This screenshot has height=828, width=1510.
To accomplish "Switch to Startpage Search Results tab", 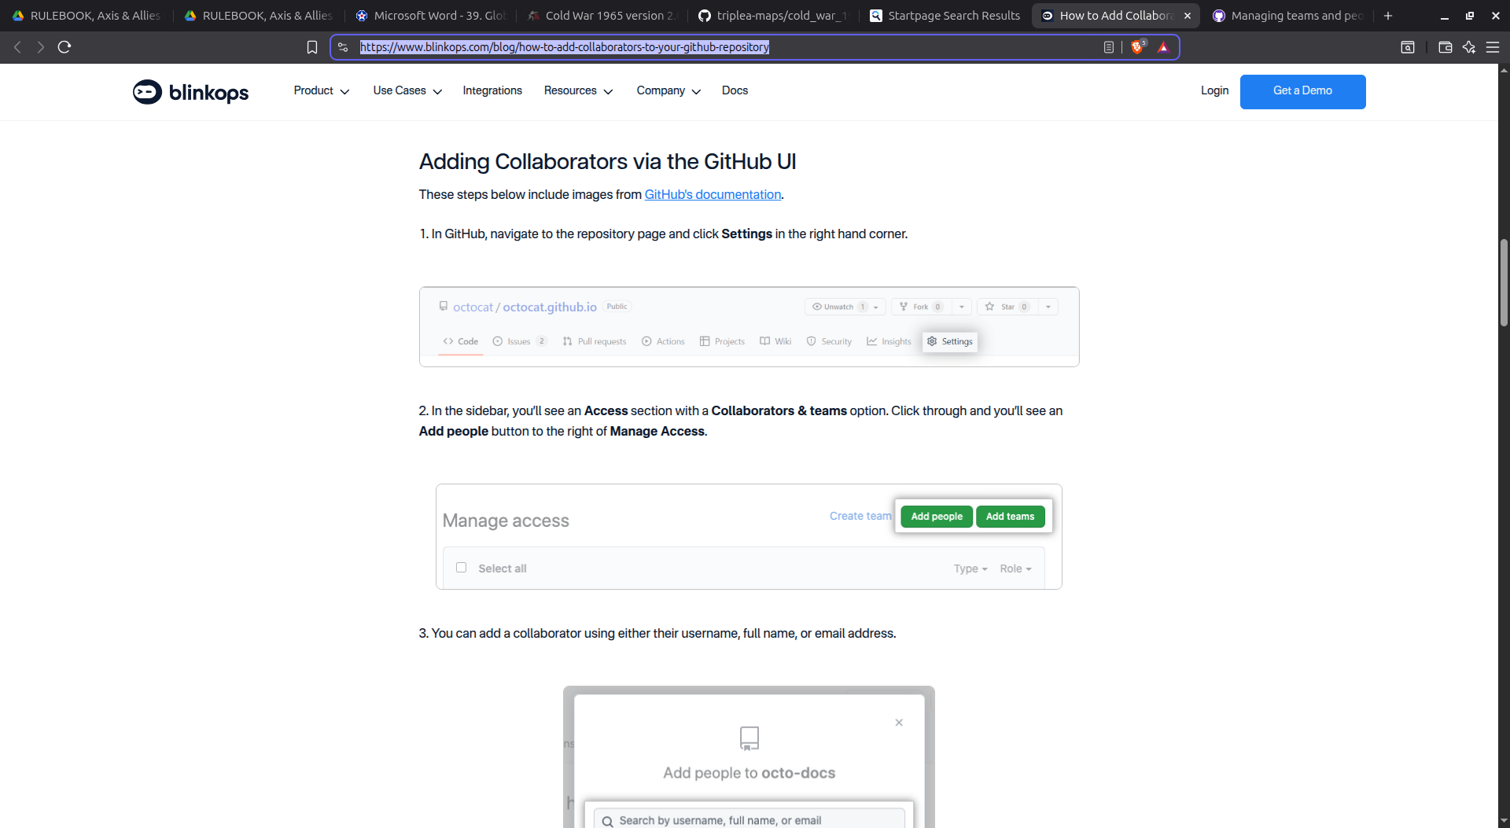I will tap(944, 16).
